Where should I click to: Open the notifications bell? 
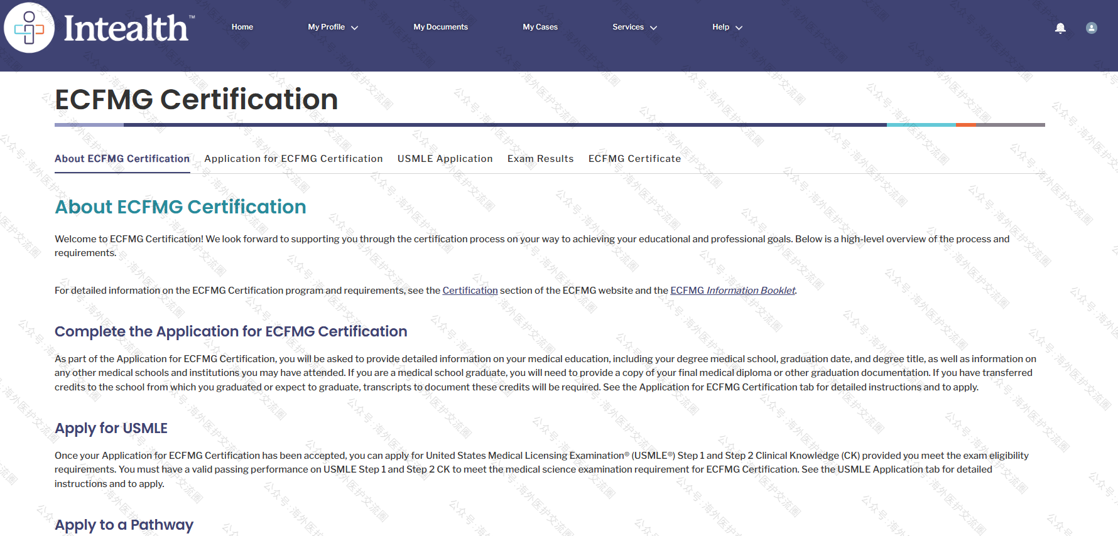[x=1060, y=28]
